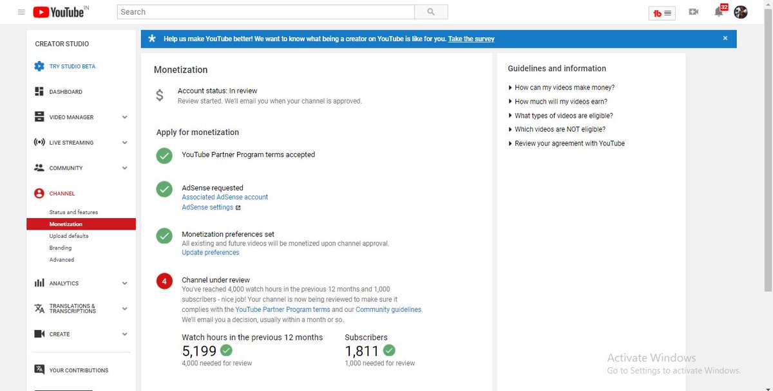Expand 'What types of videos are eligible?'
This screenshot has height=391, width=773.
point(560,116)
